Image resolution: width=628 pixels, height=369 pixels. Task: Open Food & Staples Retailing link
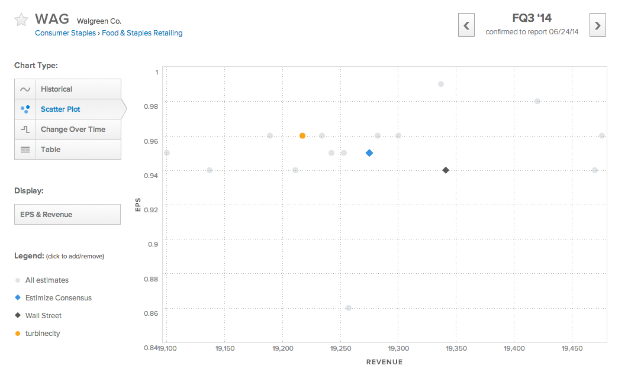click(142, 33)
